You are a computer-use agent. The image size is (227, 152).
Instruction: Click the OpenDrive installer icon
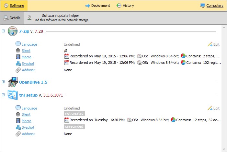coord(12,82)
